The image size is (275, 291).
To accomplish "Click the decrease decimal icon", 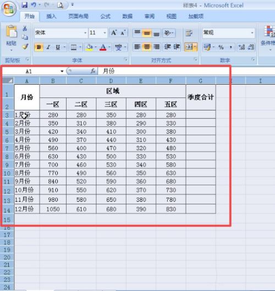I will tap(251, 47).
